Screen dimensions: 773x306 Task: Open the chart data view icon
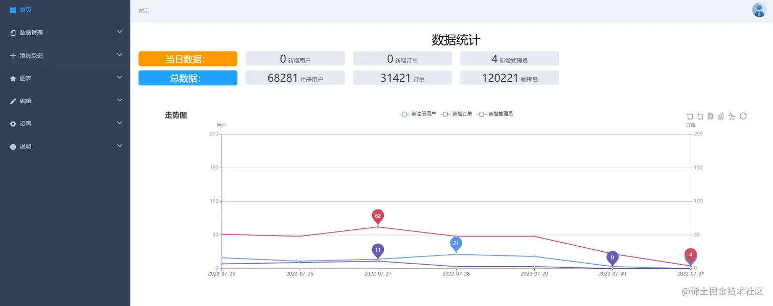tap(710, 116)
